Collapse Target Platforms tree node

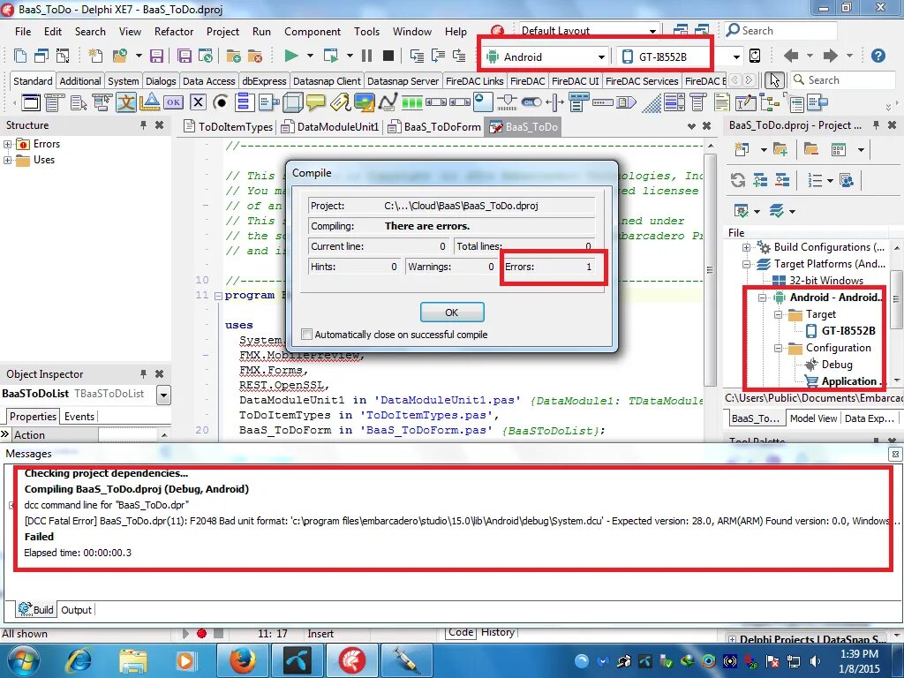point(746,264)
